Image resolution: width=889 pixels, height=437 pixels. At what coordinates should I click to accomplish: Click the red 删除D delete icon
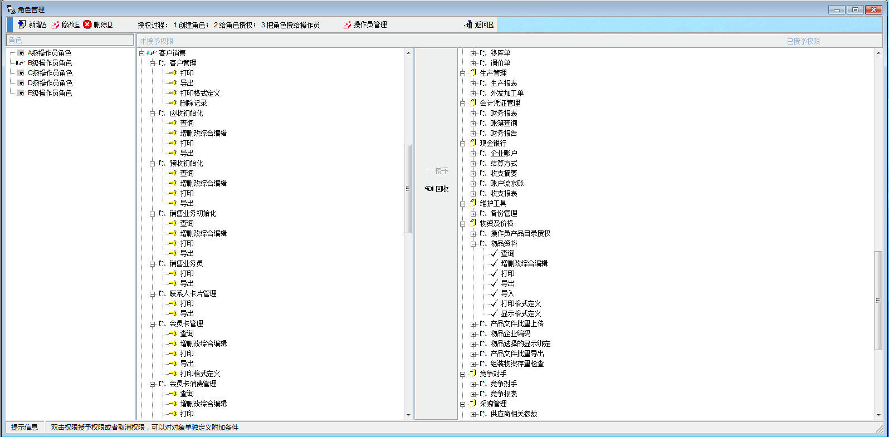tap(87, 24)
